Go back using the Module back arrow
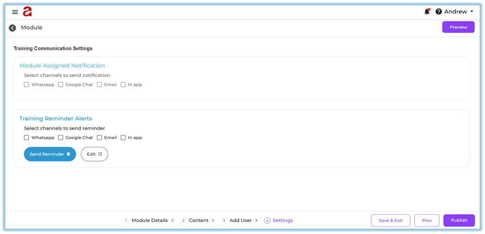Viewport: 485px width, 234px height. click(x=13, y=28)
